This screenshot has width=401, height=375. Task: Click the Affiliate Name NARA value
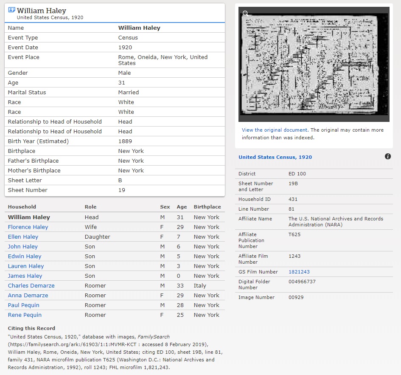[x=336, y=222]
